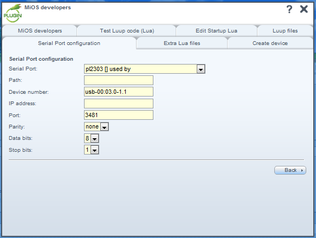Open the Serial Port dropdown arrow
Viewport: 316px width, 238px height.
[x=201, y=69]
